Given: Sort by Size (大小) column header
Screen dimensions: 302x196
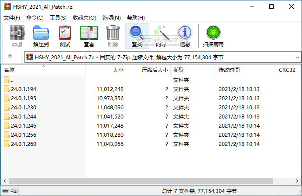Looking at the screenshot, I should tap(106, 70).
